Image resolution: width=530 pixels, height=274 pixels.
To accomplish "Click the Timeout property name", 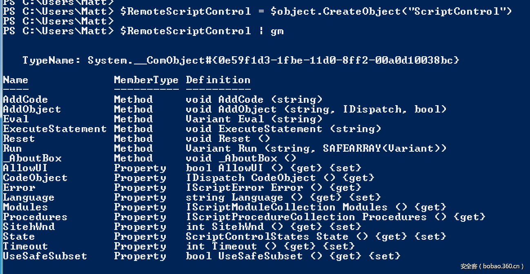I will pos(25,246).
